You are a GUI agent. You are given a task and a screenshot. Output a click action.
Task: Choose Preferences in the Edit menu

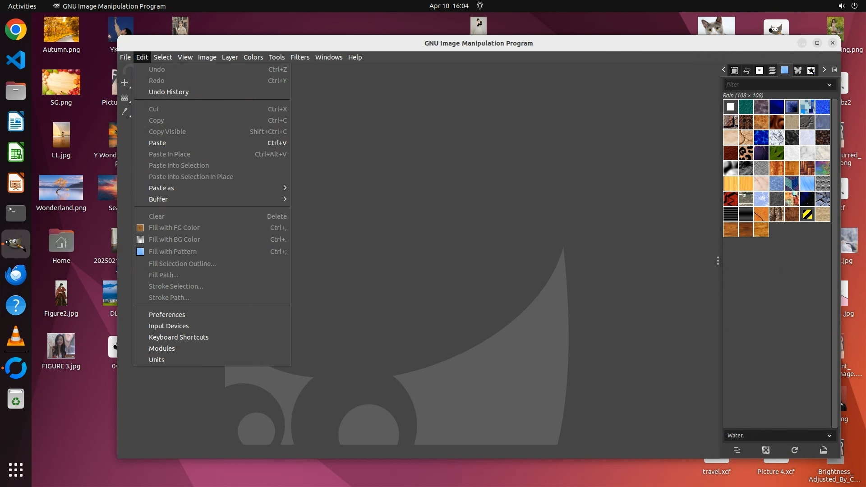click(167, 315)
